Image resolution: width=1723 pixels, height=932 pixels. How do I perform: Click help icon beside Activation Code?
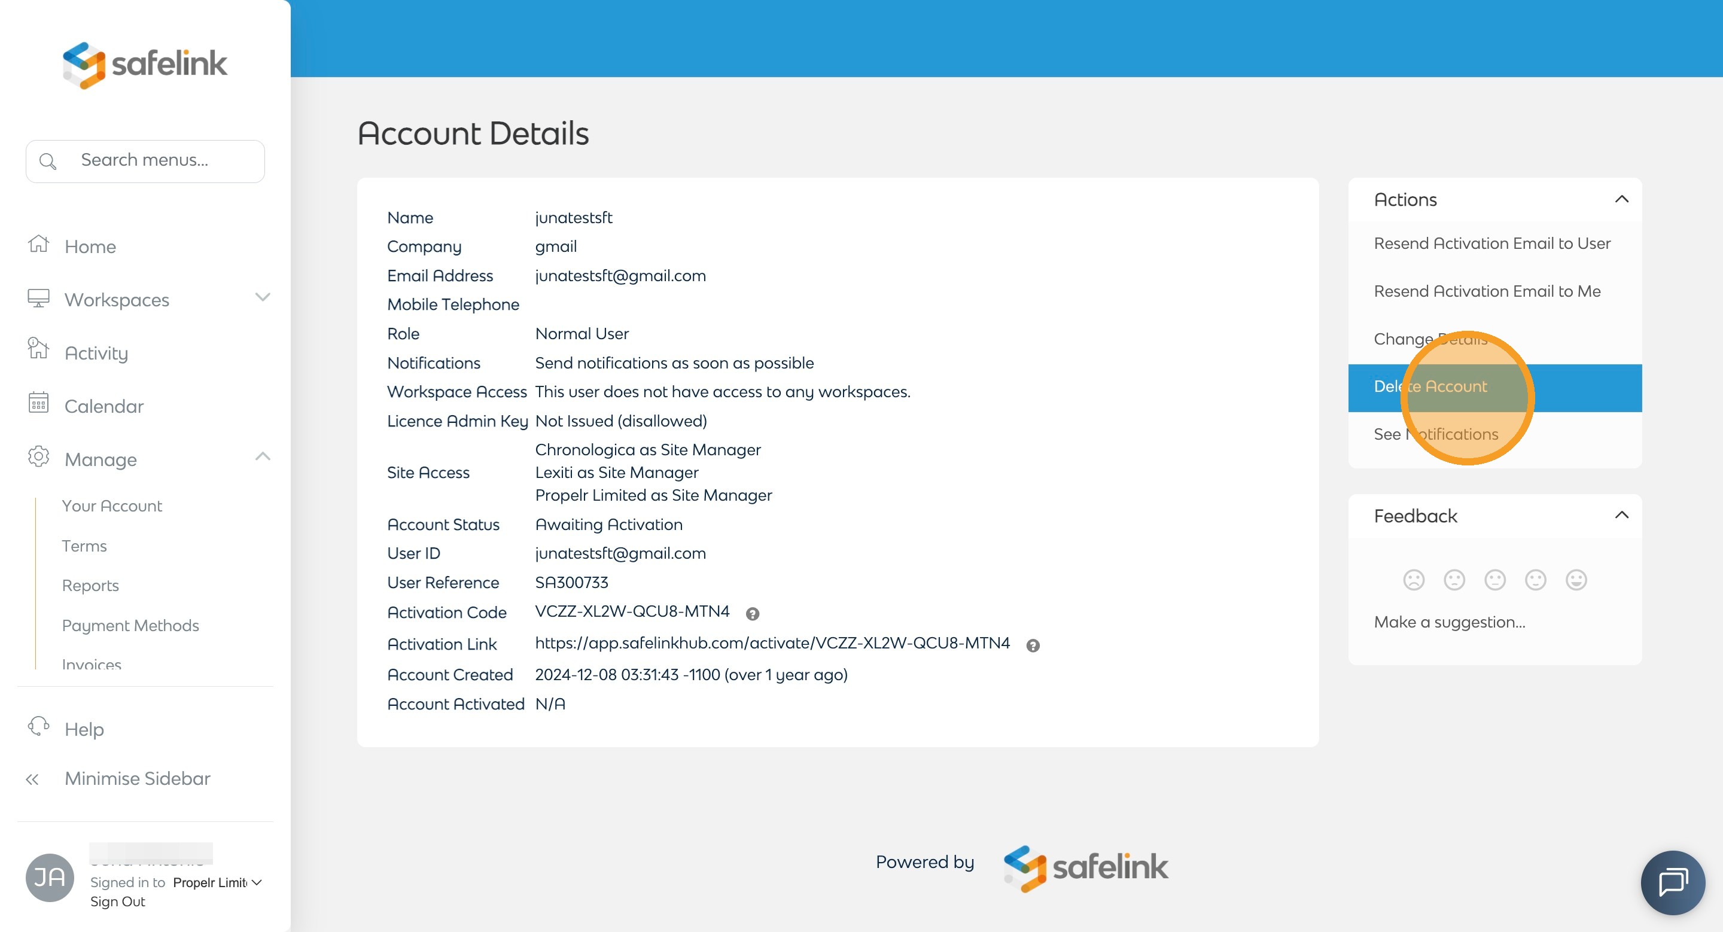coord(753,614)
